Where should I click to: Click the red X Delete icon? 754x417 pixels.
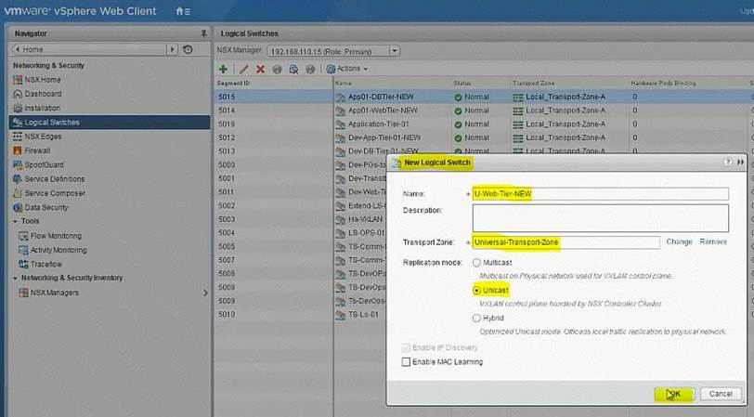(x=260, y=69)
